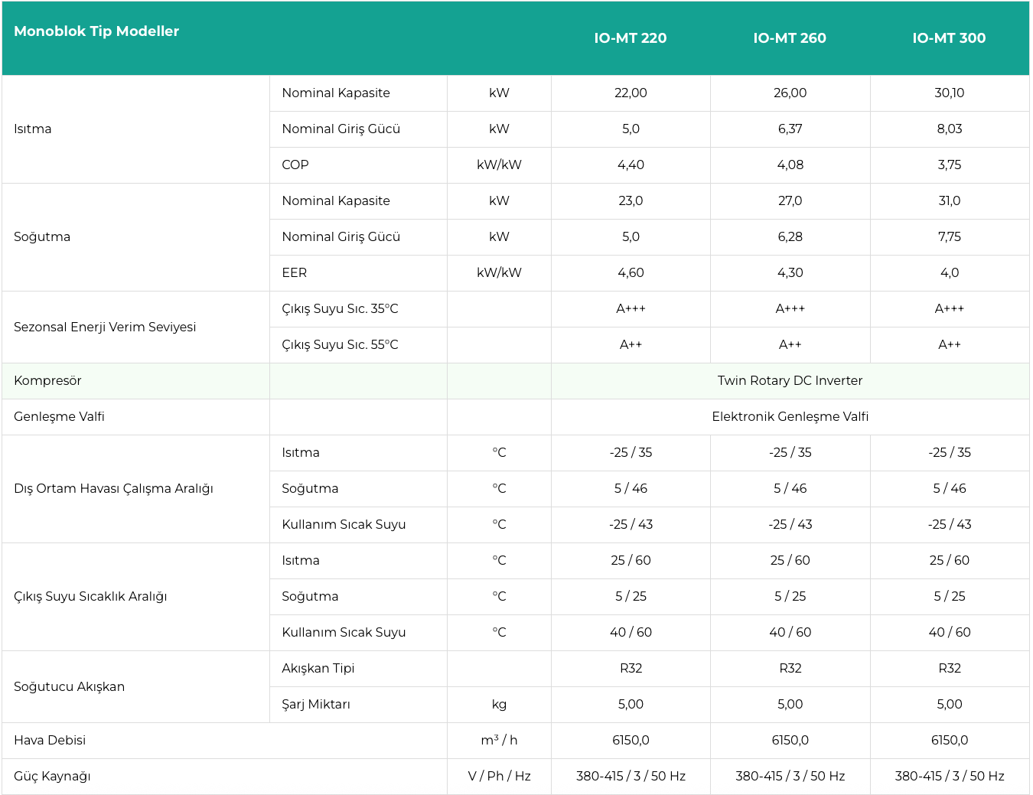The width and height of the screenshot is (1033, 795).
Task: Select the IO-MT 220 column header
Action: [x=631, y=38]
